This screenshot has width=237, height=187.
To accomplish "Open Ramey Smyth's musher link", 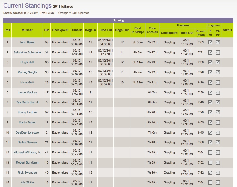I will [27, 72].
